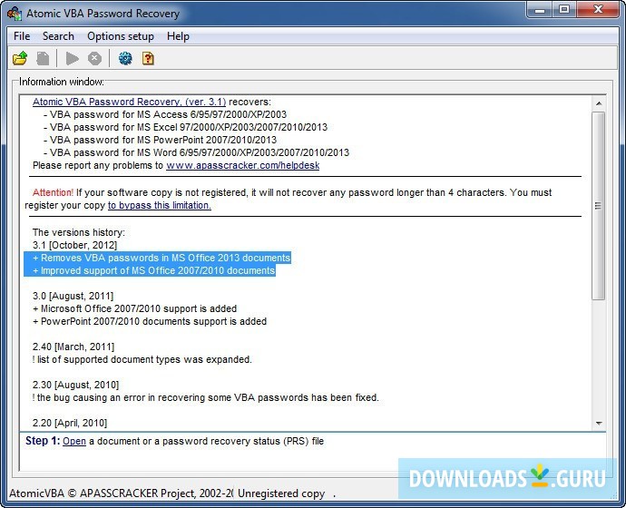626x508 pixels.
Task: Click the 'Unregistered copy' status bar entry
Action: point(281,493)
